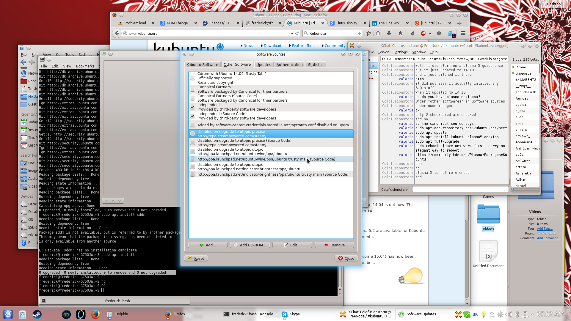
Task: Open the KDE application launcher
Action: coord(8,314)
